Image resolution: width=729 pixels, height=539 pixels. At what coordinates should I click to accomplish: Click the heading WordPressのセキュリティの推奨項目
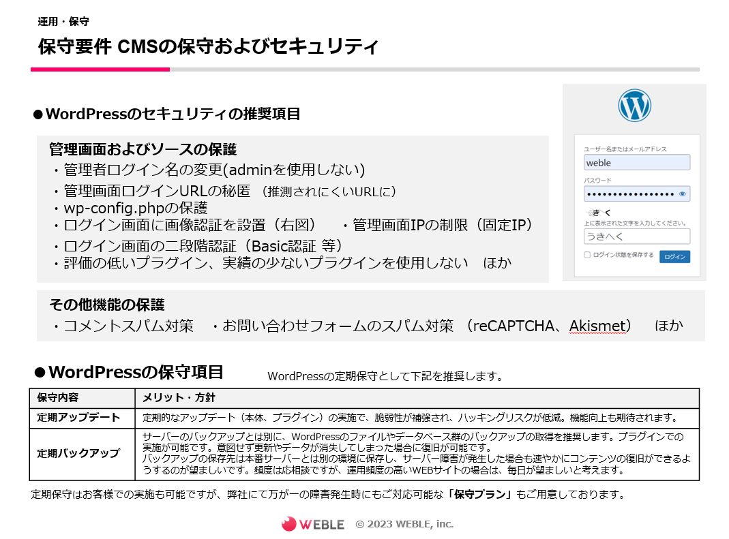click(166, 114)
